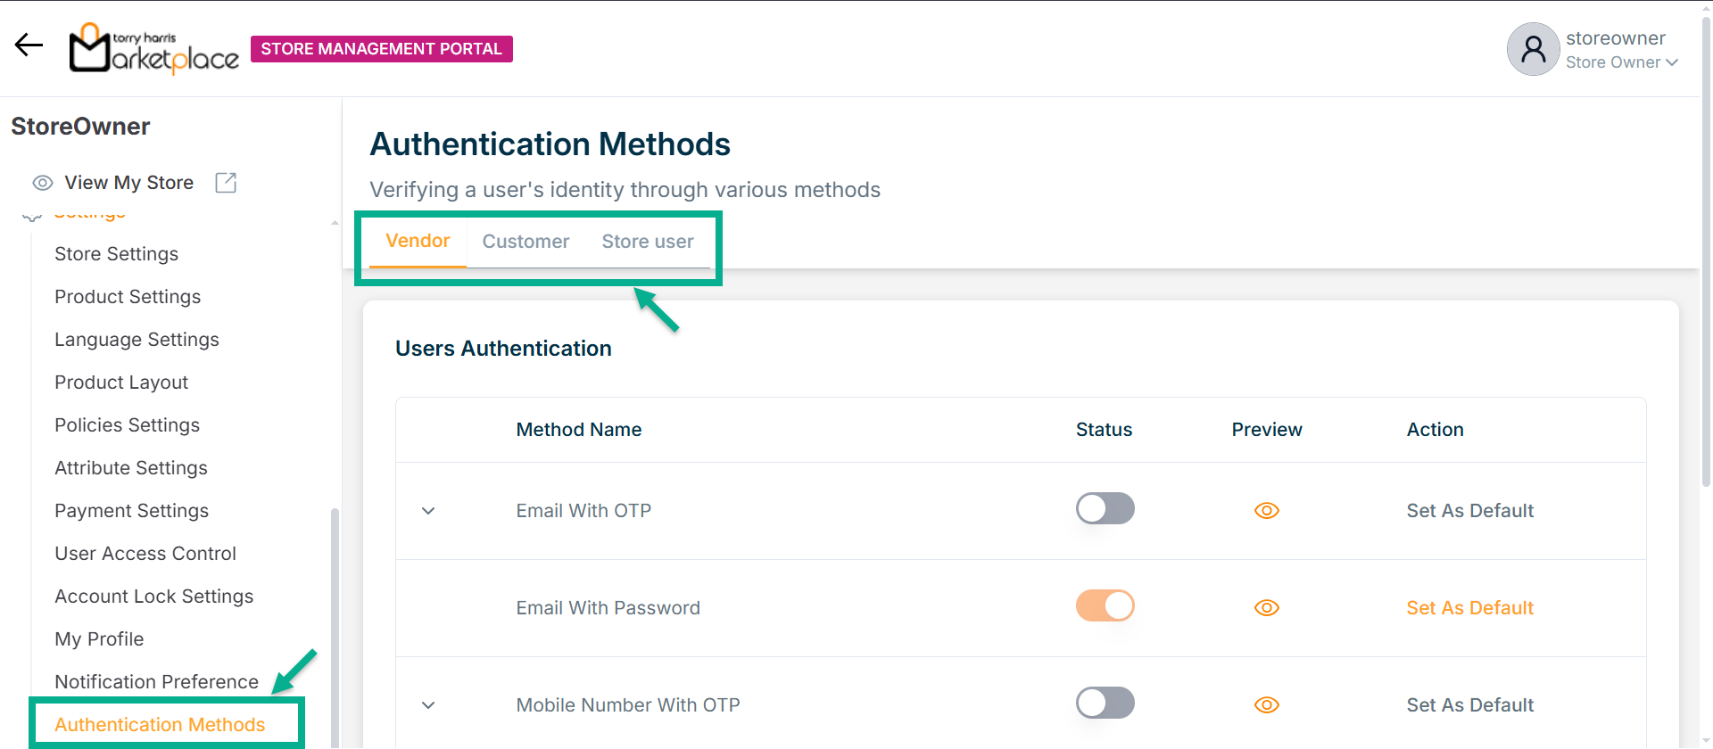Image resolution: width=1713 pixels, height=749 pixels.
Task: Switch to the Store user tab
Action: point(647,242)
